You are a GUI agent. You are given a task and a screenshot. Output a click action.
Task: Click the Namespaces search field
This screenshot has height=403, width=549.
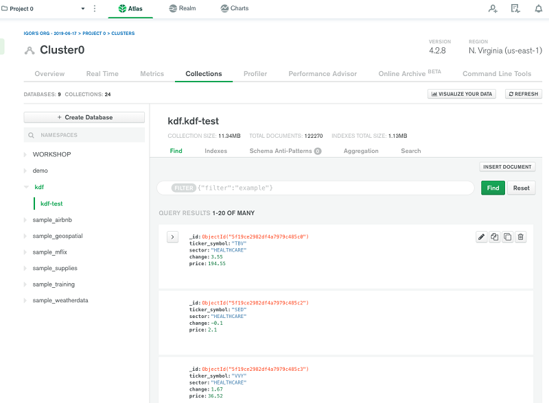click(84, 135)
